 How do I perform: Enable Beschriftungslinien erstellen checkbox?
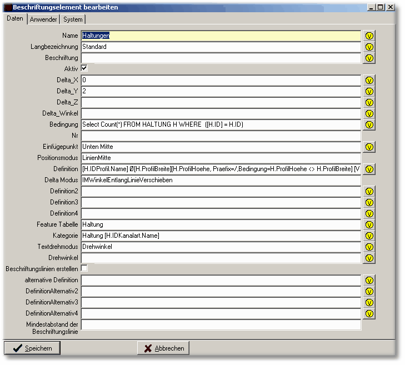(84, 268)
